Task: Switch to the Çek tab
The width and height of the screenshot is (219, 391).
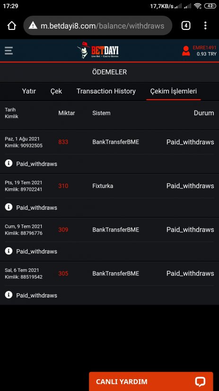Action: (x=56, y=91)
